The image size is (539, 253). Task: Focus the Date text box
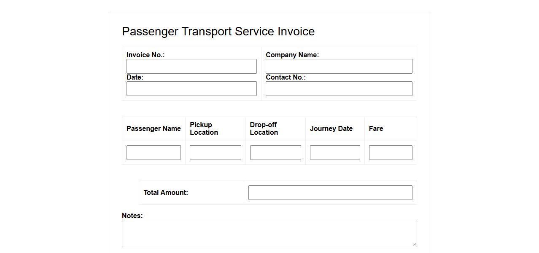pyautogui.click(x=191, y=89)
